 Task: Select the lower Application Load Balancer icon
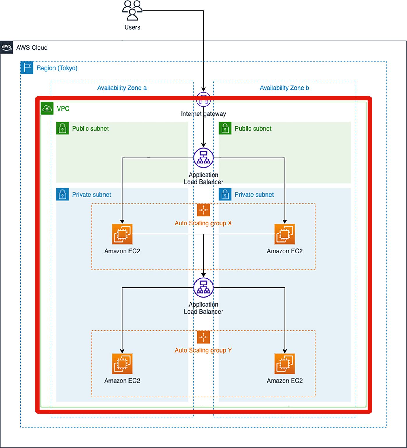click(x=203, y=288)
